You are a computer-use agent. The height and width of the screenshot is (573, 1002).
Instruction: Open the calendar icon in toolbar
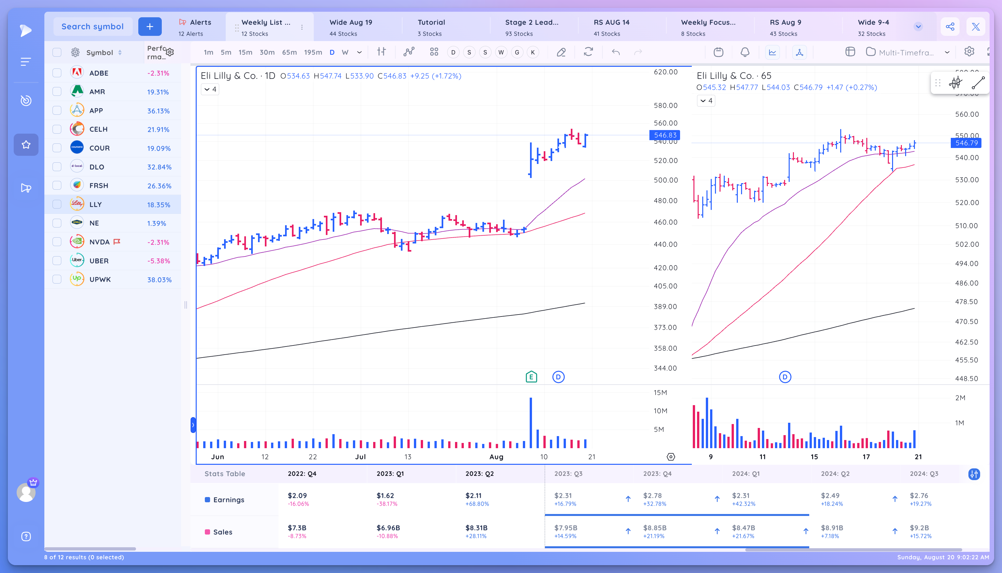pyautogui.click(x=719, y=52)
